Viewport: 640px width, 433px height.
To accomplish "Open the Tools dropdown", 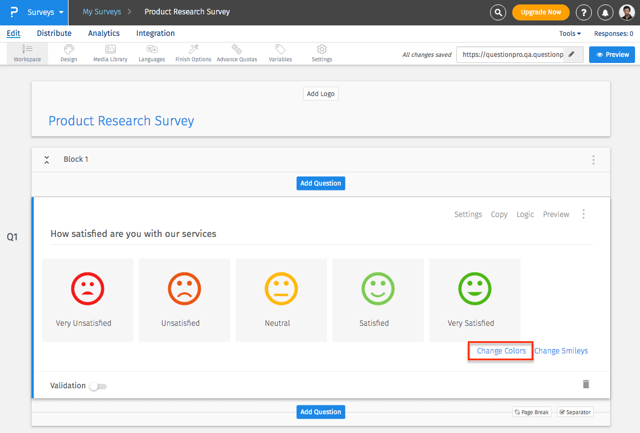I will coord(569,33).
